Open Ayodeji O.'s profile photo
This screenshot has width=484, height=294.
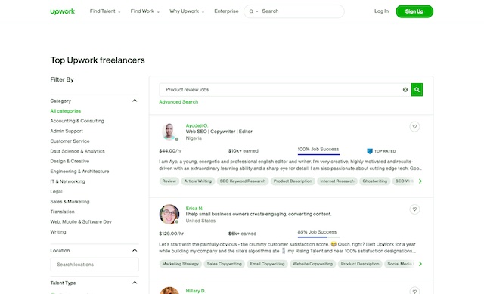169,132
